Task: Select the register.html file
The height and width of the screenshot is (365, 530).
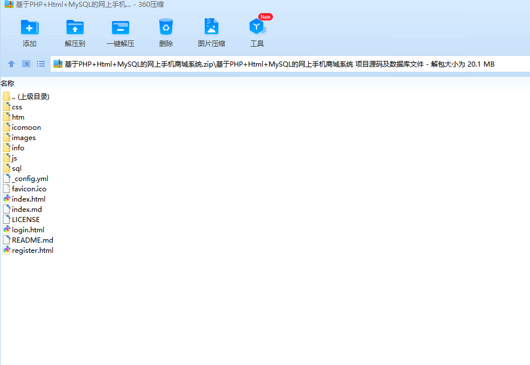Action: coord(28,250)
